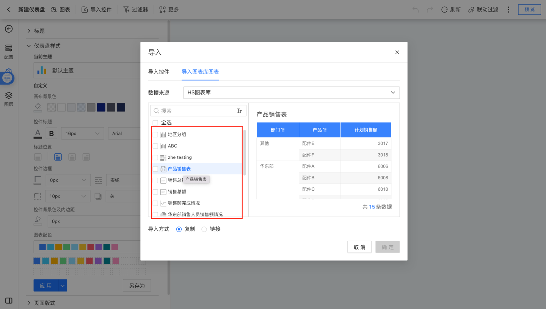Check the box beside zhe testing

(155, 157)
